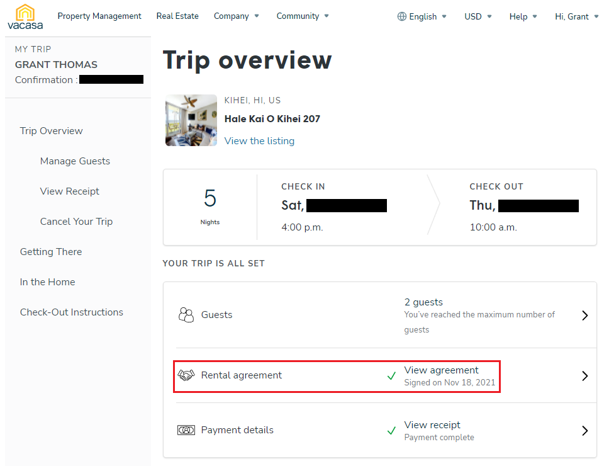Open the Payment details row chevron
Viewport: 609px width, 466px height.
pos(585,431)
